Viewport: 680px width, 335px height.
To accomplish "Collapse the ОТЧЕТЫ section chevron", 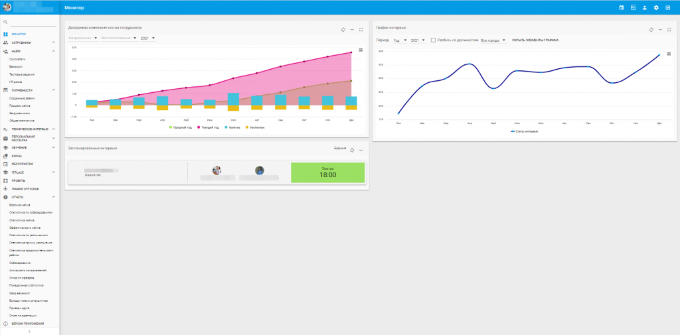I will point(53,197).
